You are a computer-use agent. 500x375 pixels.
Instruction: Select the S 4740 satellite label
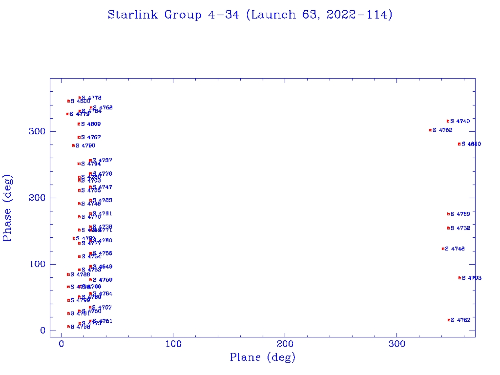(x=460, y=121)
